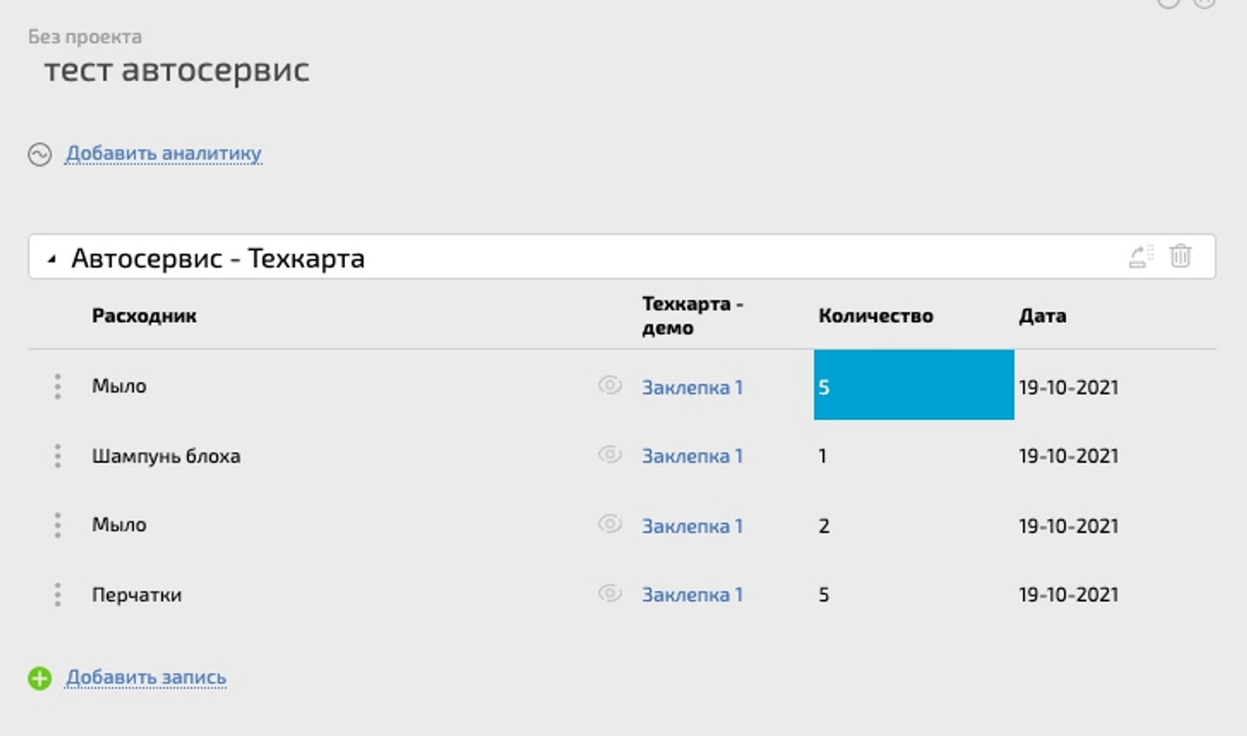Collapse the Автосервис - Техкарта section triangle
1247x736 pixels.
(51, 259)
